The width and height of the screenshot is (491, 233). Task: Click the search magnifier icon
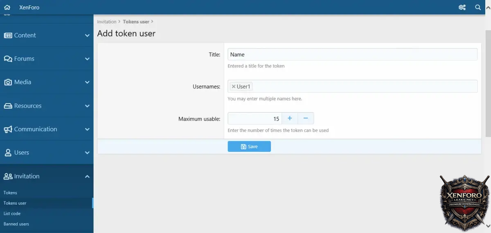coord(478,7)
